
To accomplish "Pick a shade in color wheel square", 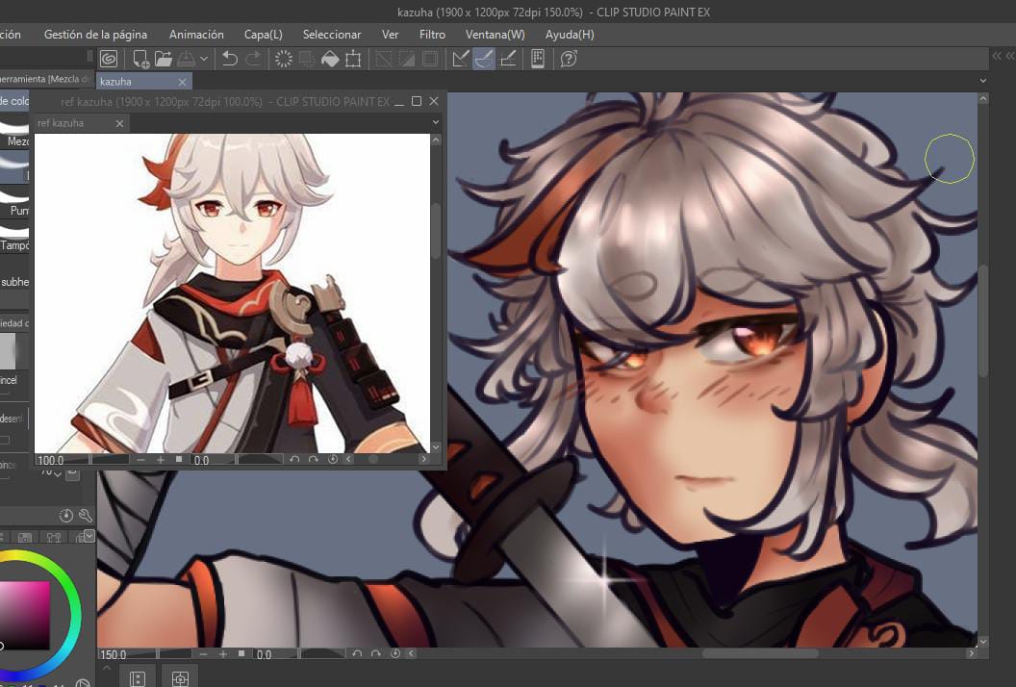I will click(25, 615).
